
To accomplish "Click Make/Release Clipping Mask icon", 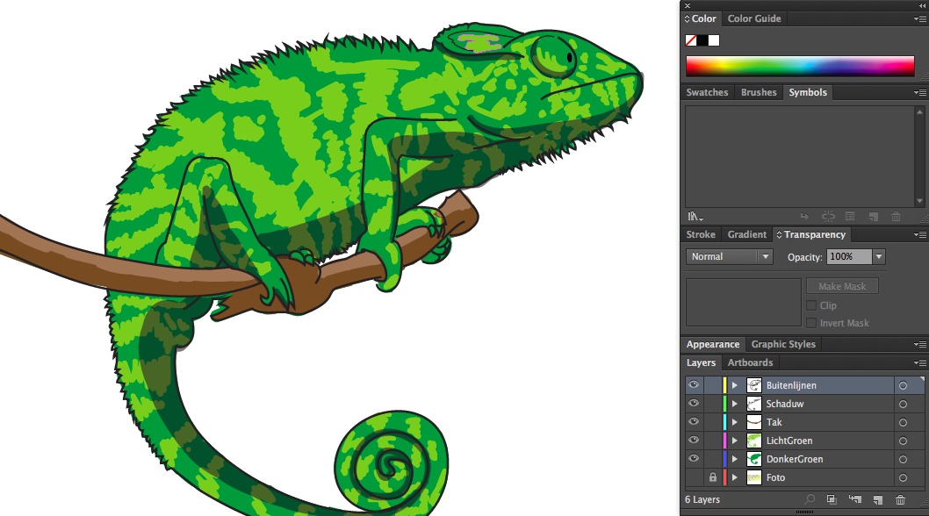I will pyautogui.click(x=831, y=499).
